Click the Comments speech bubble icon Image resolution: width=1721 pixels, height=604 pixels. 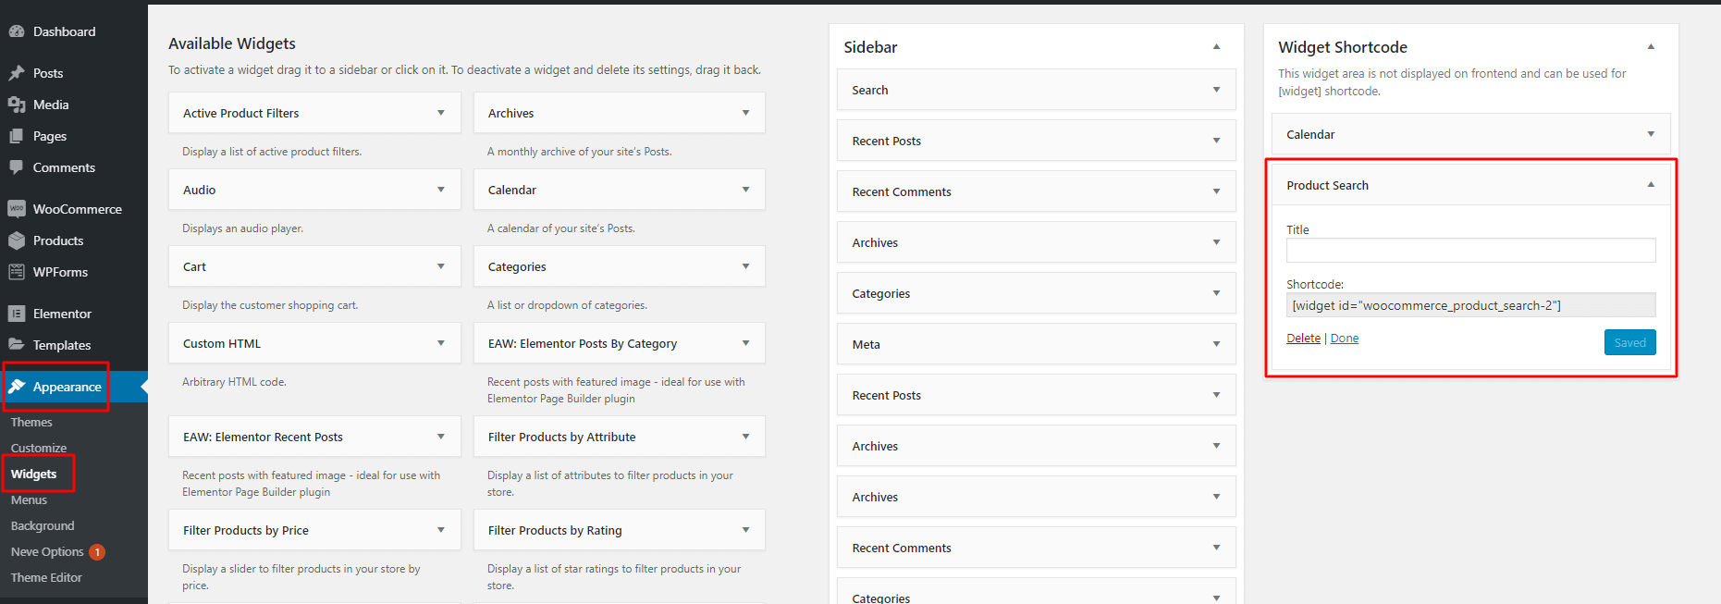pyautogui.click(x=17, y=167)
